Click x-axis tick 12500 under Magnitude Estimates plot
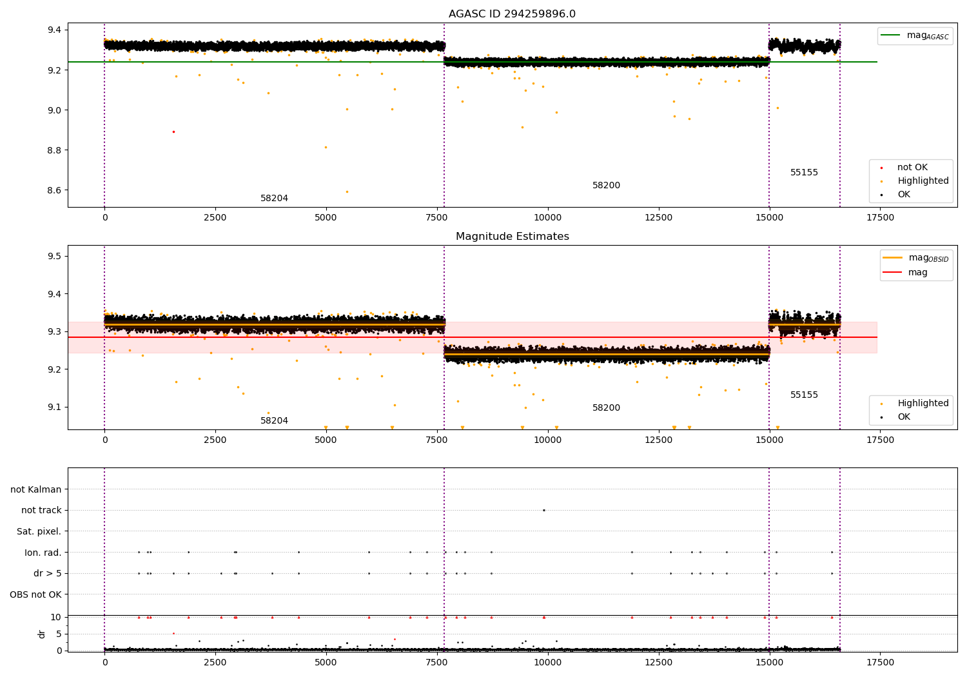 click(x=659, y=440)
